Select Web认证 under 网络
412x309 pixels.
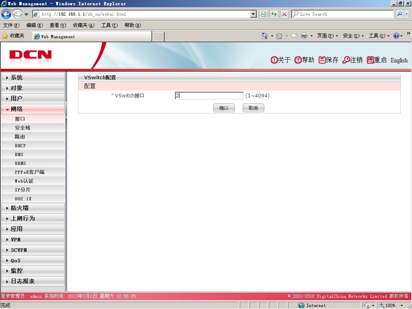click(x=33, y=181)
